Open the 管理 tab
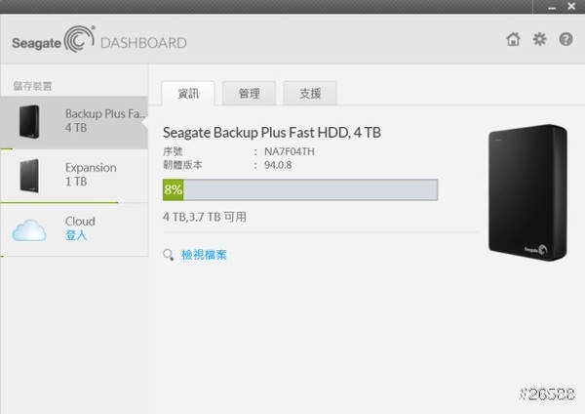The width and height of the screenshot is (585, 414). point(249,94)
